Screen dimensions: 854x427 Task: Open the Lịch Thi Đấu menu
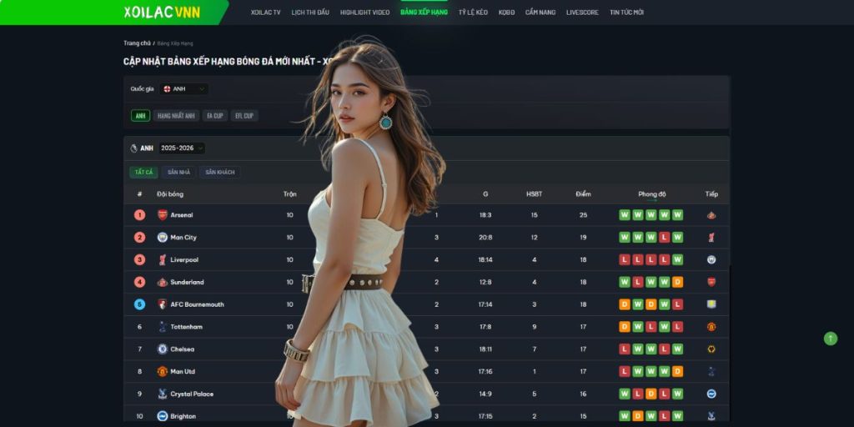coord(310,13)
